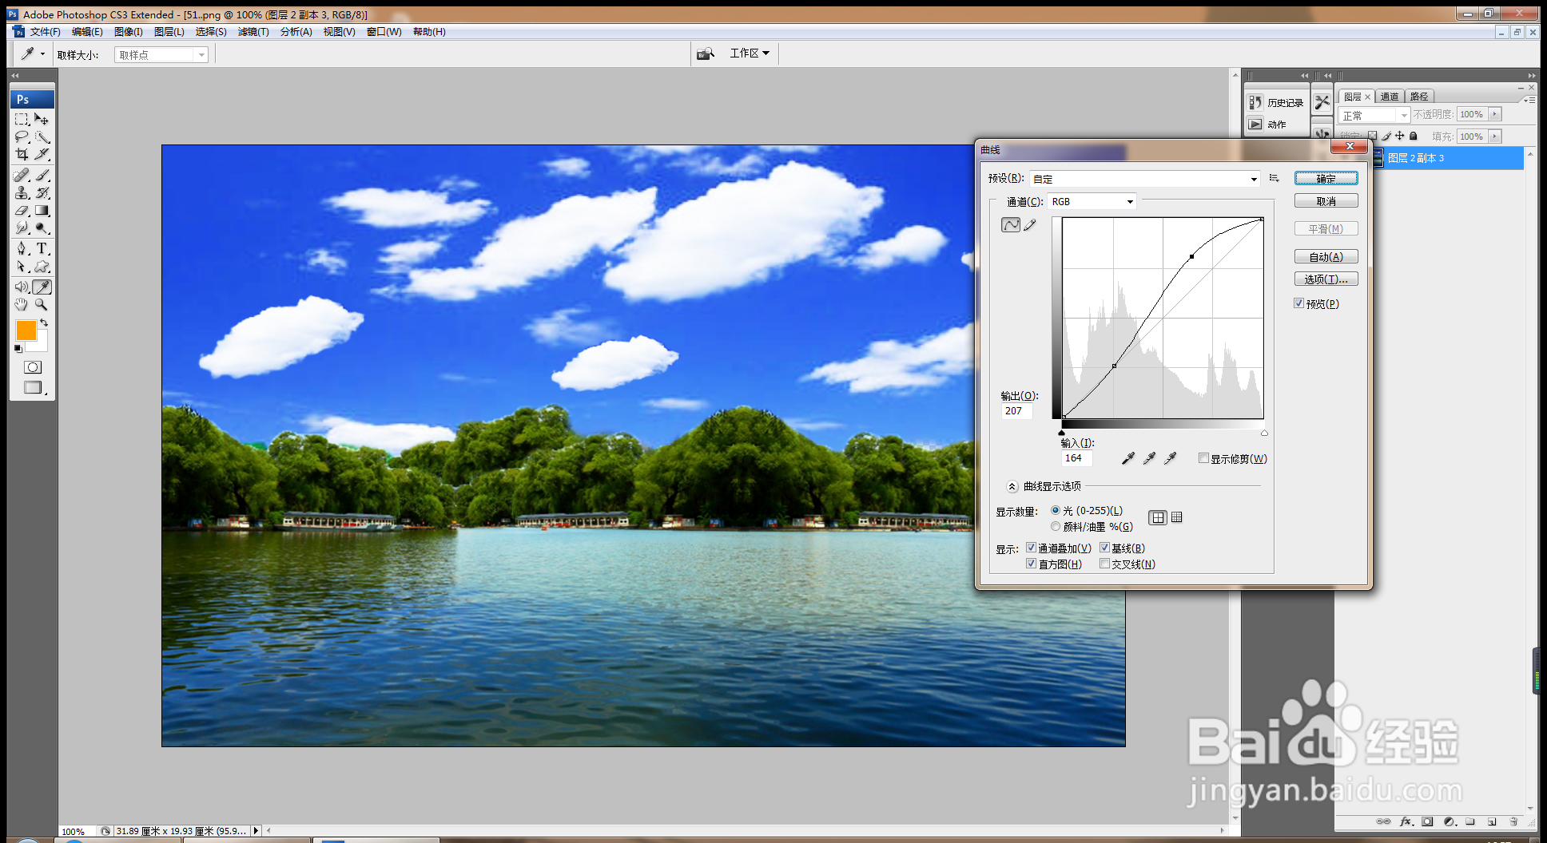Open the Workspace dropdown menu
Screen dimensions: 1547x843
point(750,53)
